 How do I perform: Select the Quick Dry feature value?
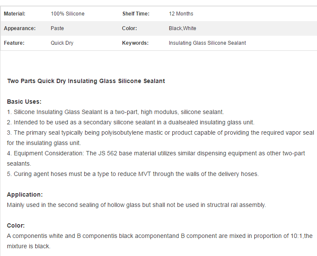[62, 43]
